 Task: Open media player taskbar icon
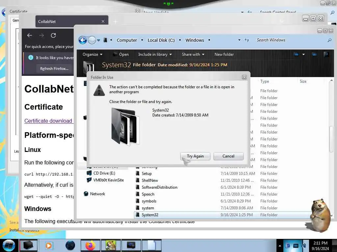pyautogui.click(x=49, y=245)
